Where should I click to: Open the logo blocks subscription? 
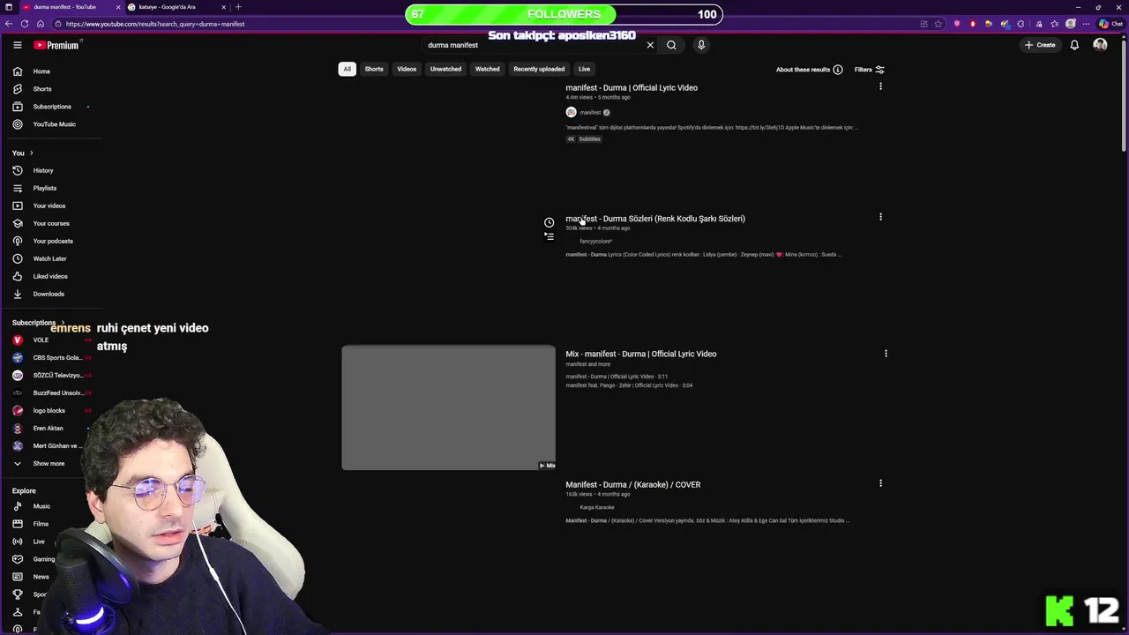point(49,411)
